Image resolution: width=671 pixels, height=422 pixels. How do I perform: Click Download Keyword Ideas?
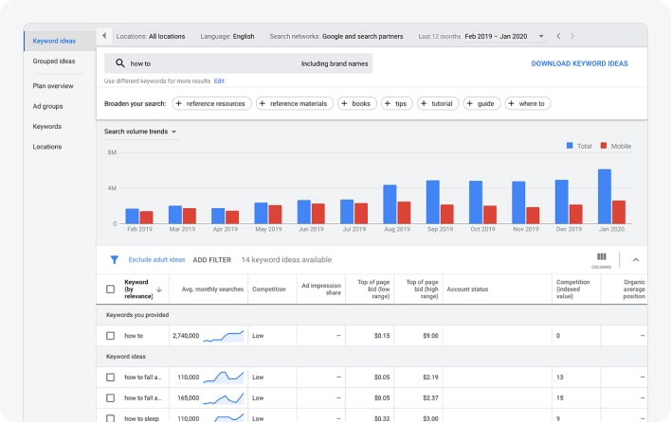(x=579, y=63)
